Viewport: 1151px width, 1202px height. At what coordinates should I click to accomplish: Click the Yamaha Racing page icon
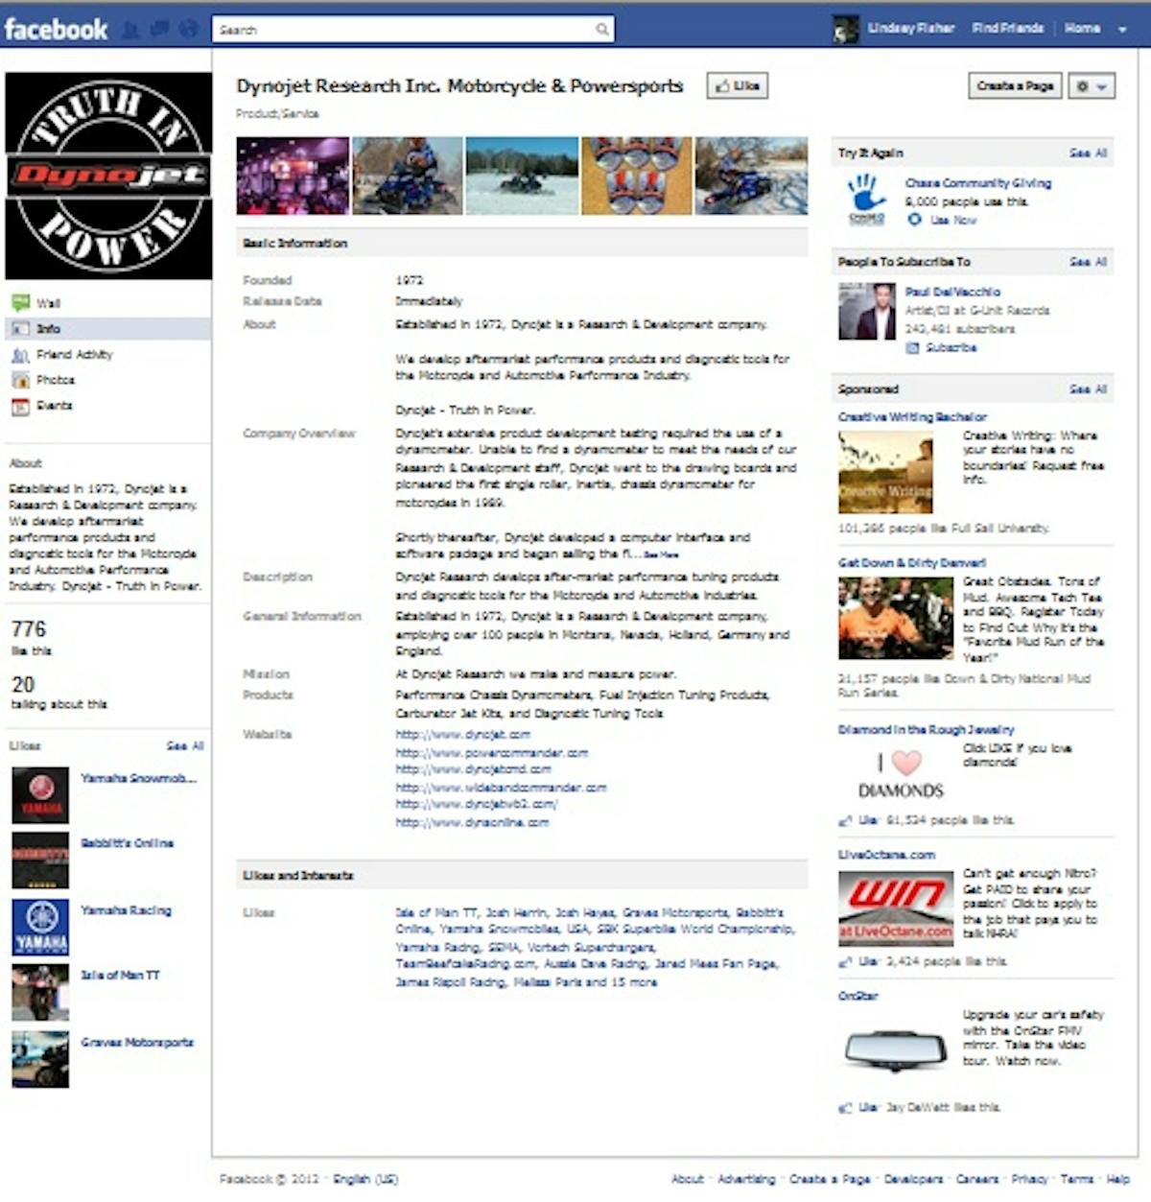pos(40,928)
